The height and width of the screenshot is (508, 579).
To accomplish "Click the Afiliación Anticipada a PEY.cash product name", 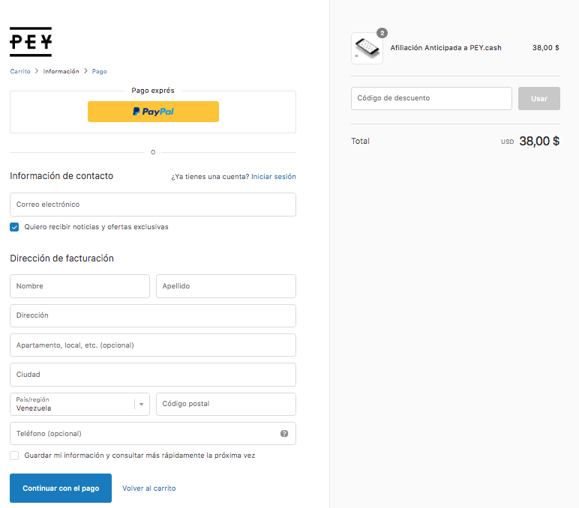I will click(445, 48).
